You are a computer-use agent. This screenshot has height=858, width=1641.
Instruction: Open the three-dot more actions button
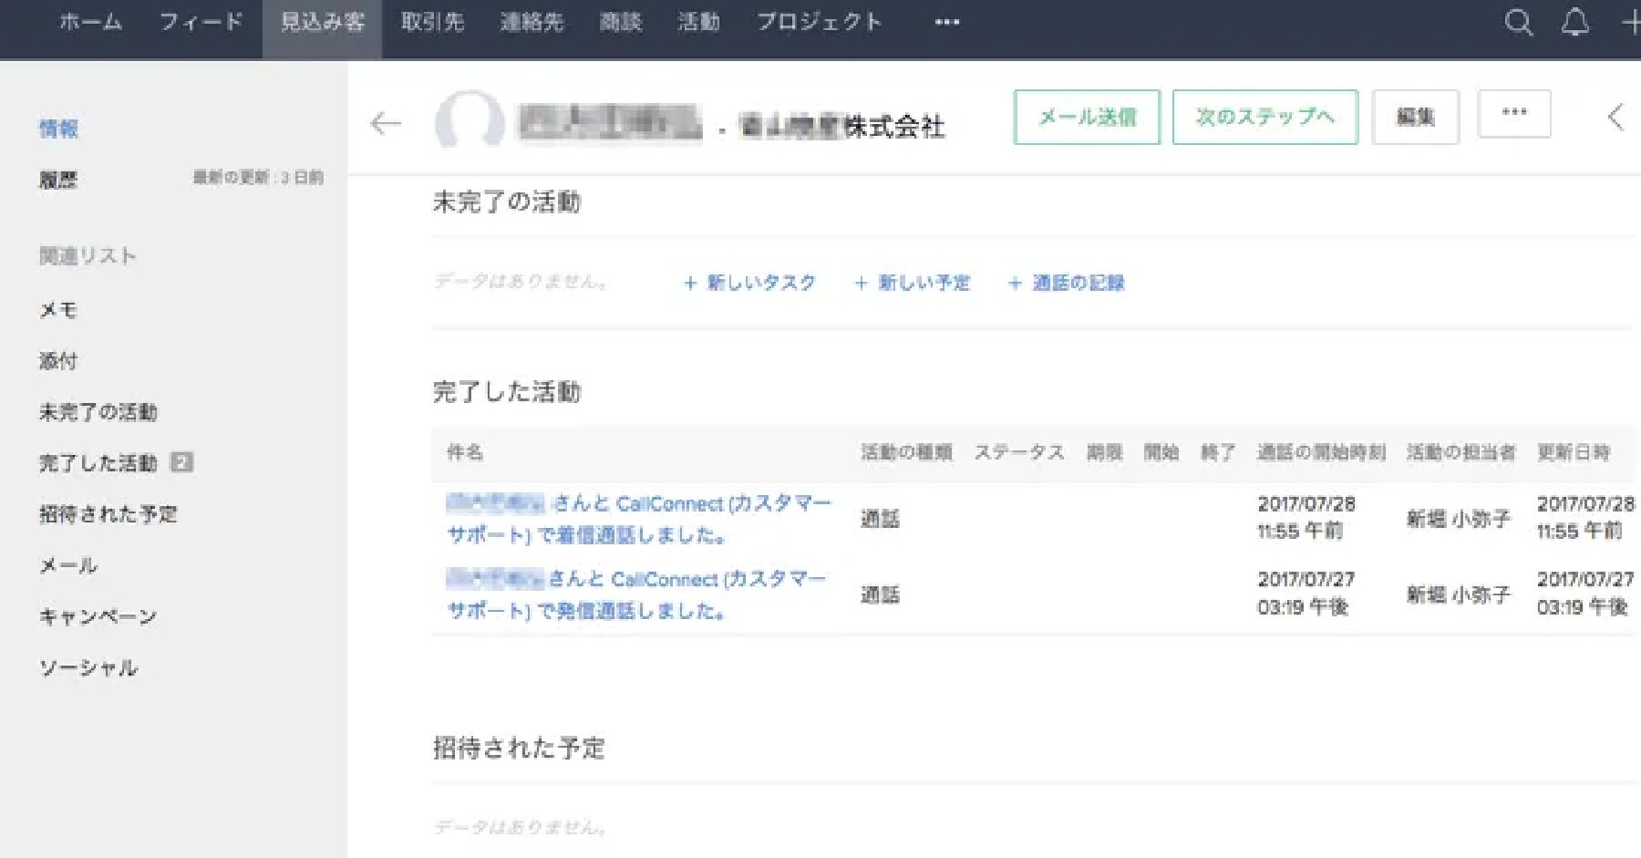tap(1514, 114)
